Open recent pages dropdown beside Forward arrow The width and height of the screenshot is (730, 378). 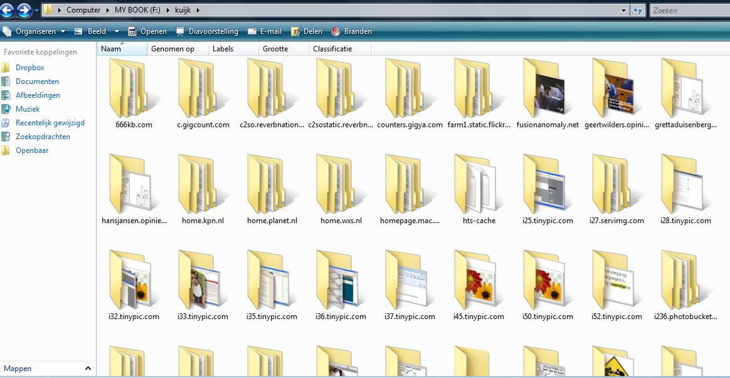click(36, 10)
